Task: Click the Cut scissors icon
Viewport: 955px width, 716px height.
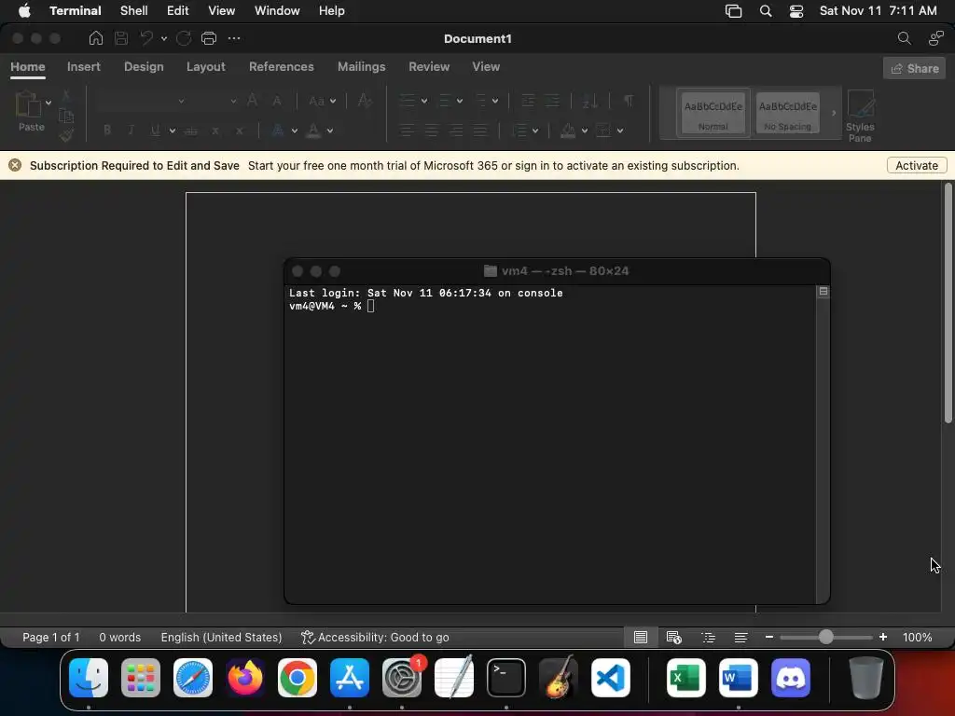Action: (x=66, y=95)
